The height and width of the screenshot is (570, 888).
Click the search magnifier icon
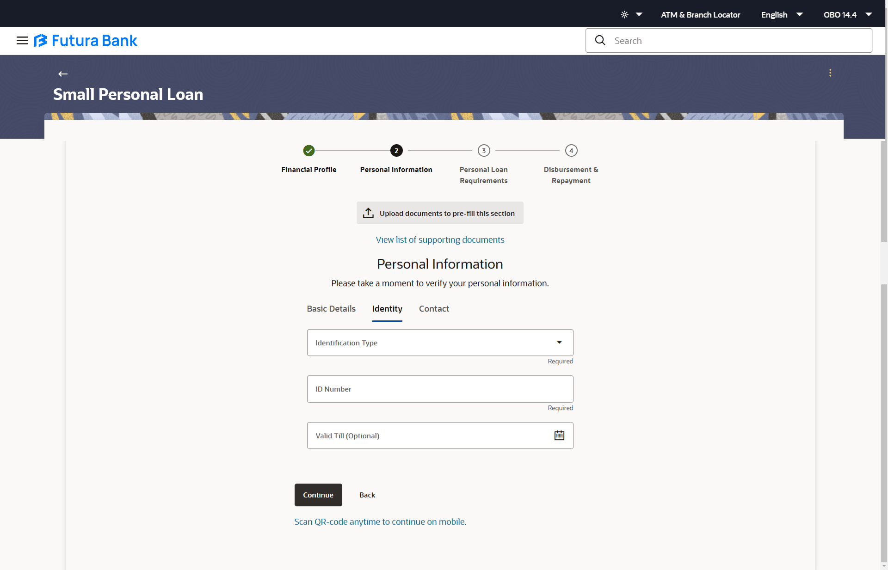(x=600, y=41)
